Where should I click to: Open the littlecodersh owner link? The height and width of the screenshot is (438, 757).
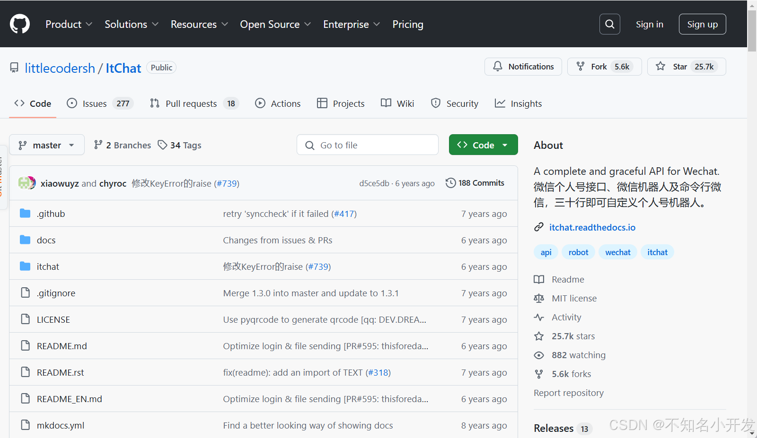click(60, 68)
